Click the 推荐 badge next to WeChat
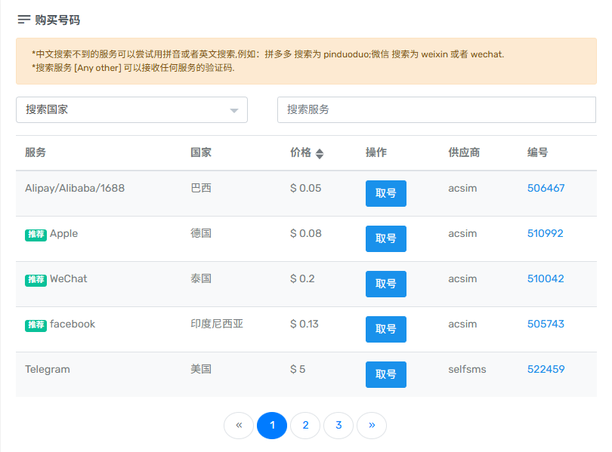 (36, 279)
